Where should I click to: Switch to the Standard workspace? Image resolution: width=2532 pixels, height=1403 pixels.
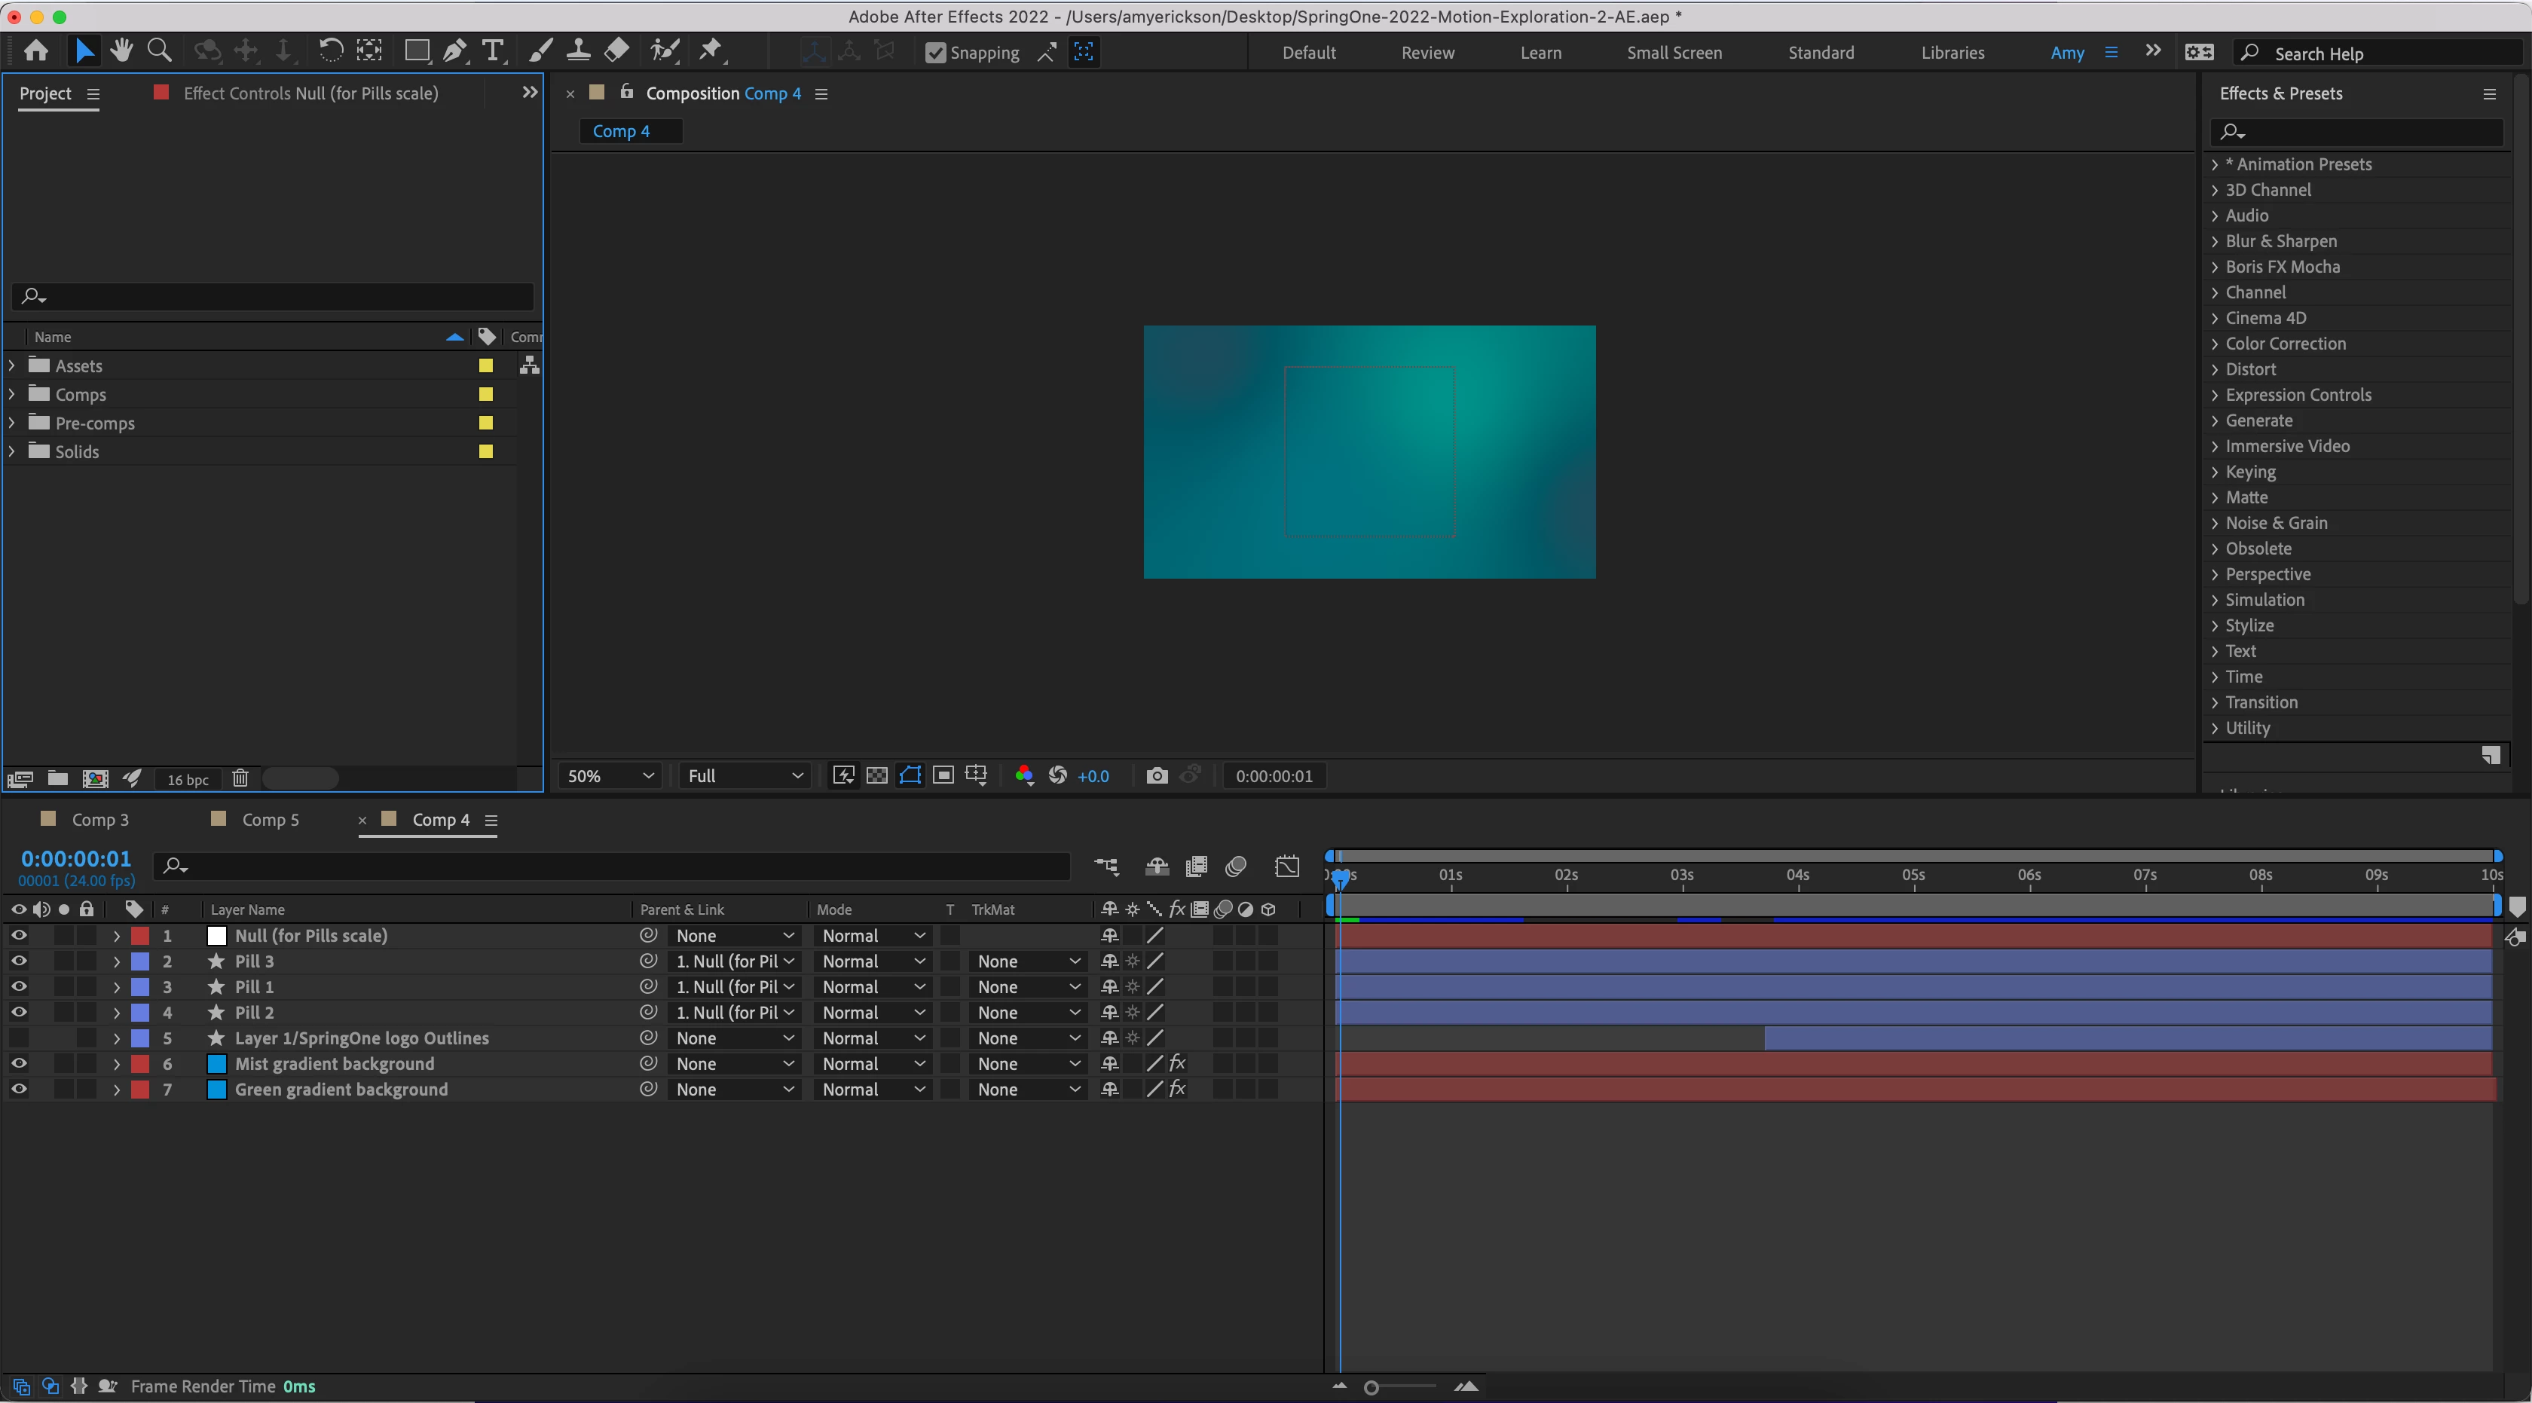pos(1821,53)
